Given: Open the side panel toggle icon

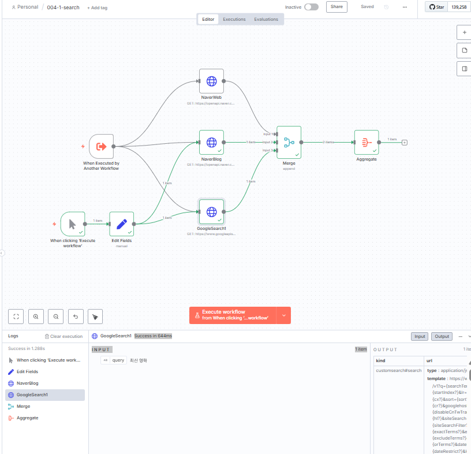Looking at the screenshot, I should coord(465,69).
